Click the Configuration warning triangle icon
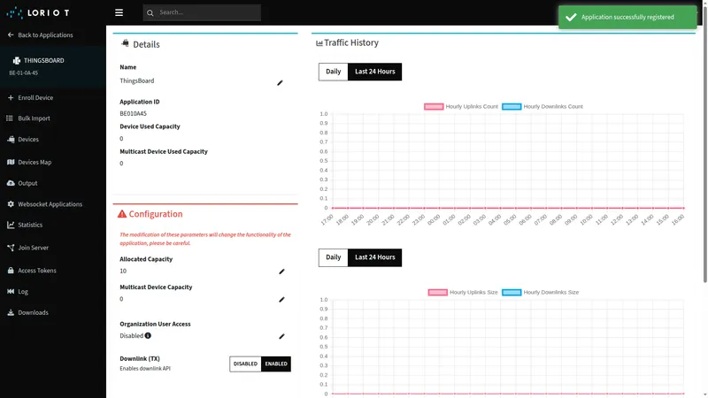 [x=122, y=214]
